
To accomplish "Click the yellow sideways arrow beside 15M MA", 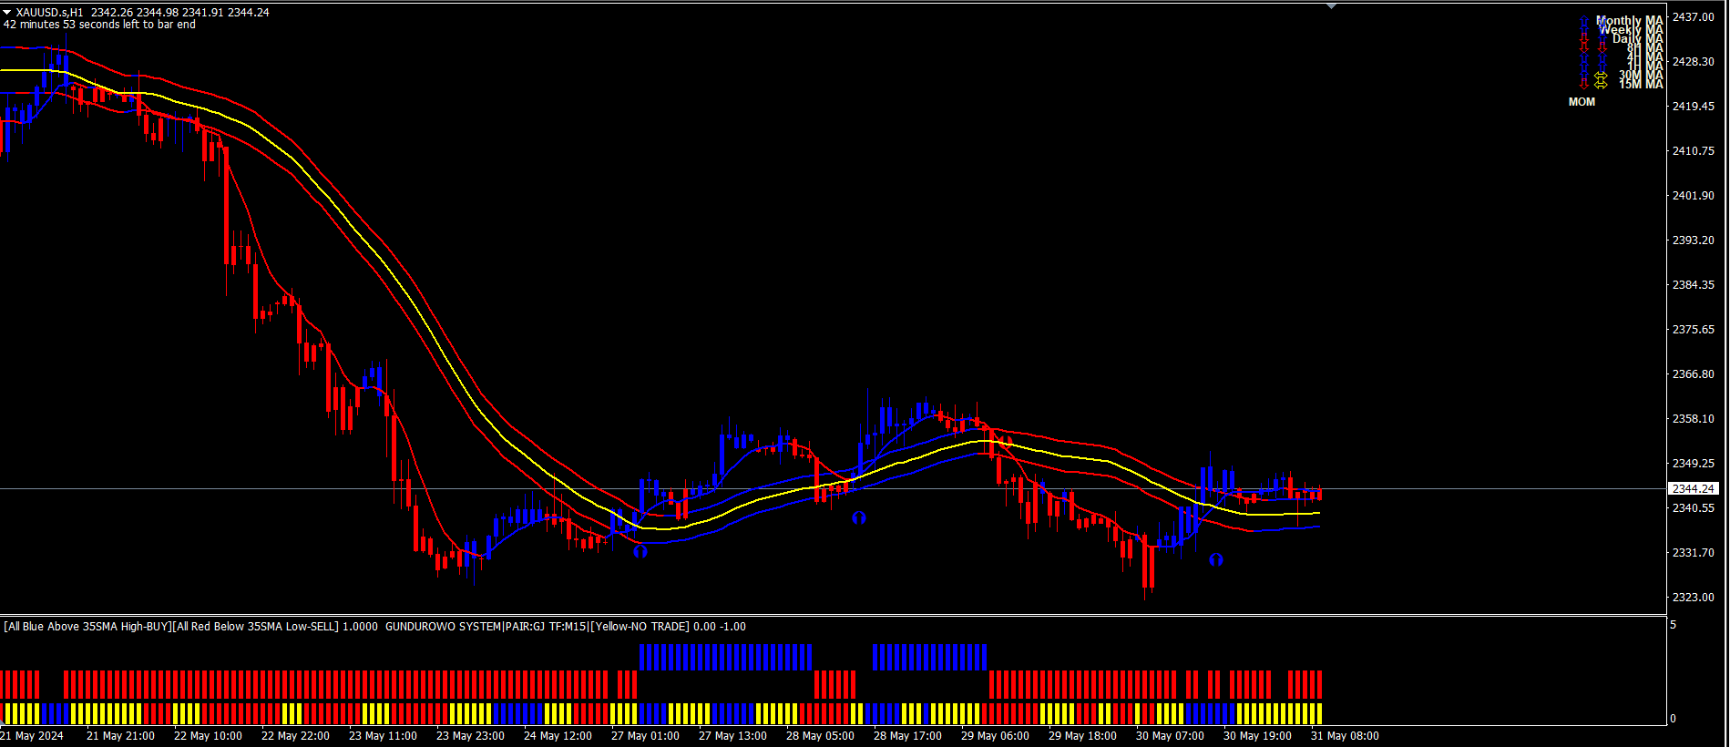I will (1601, 84).
